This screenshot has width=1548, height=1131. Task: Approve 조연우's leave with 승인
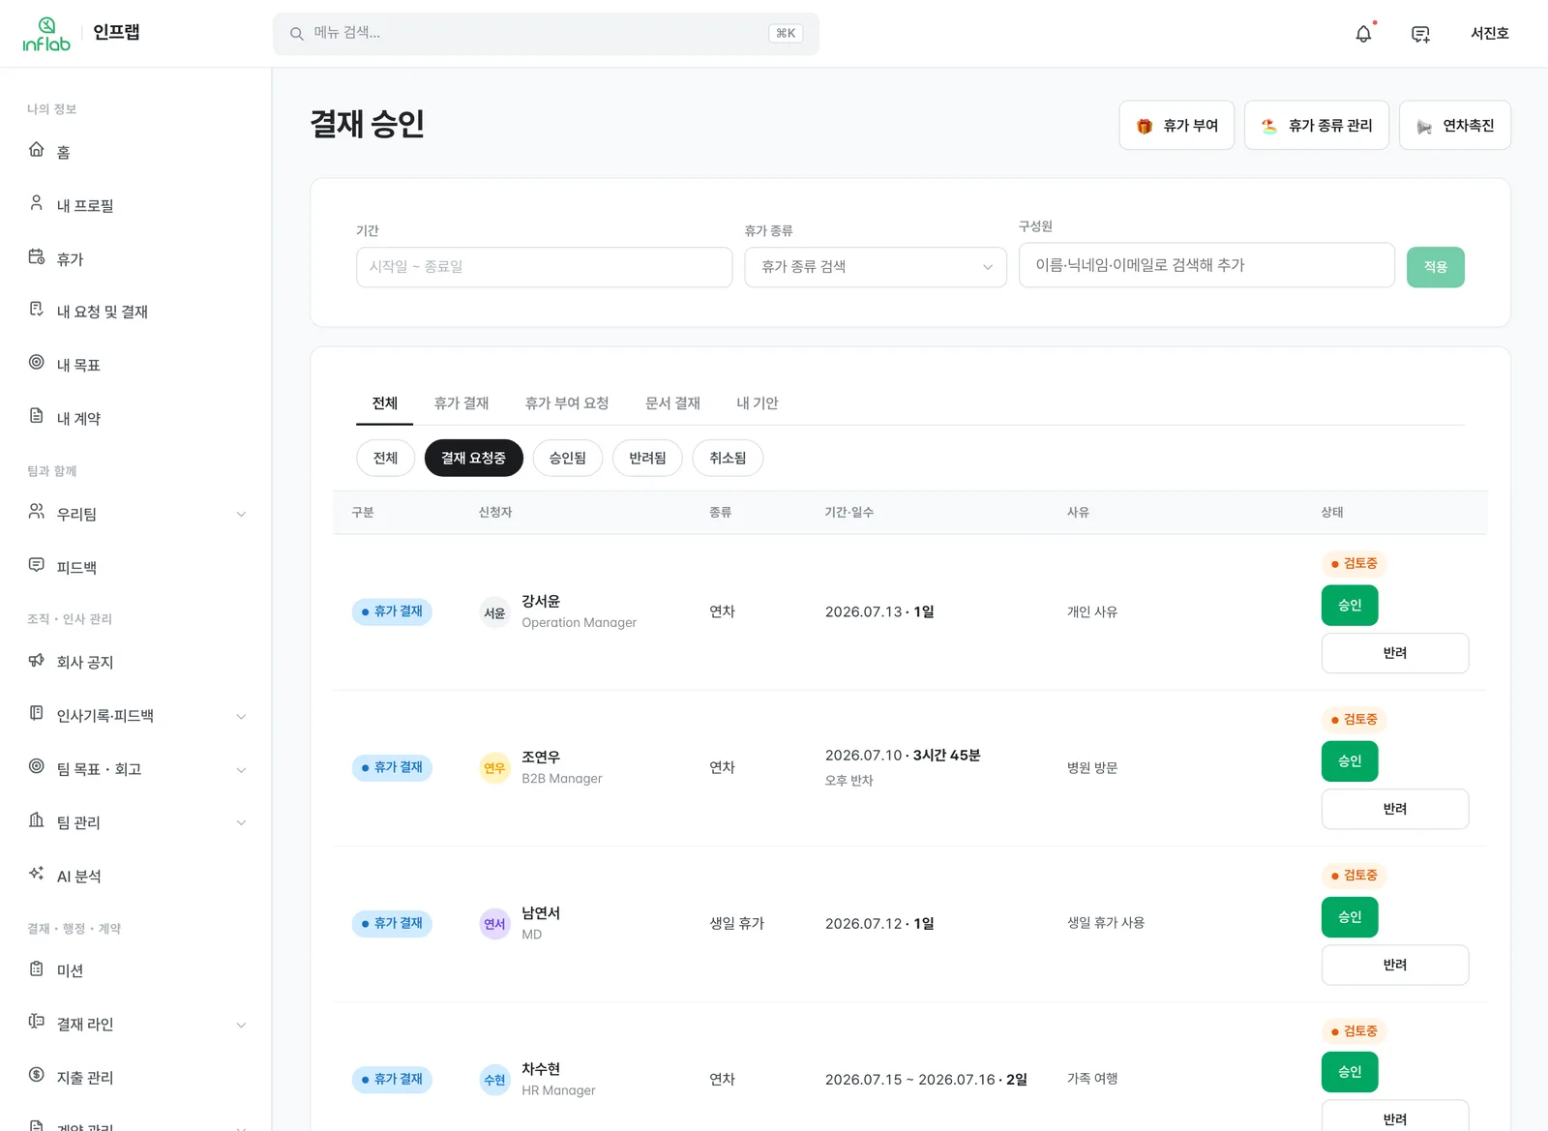click(1350, 761)
